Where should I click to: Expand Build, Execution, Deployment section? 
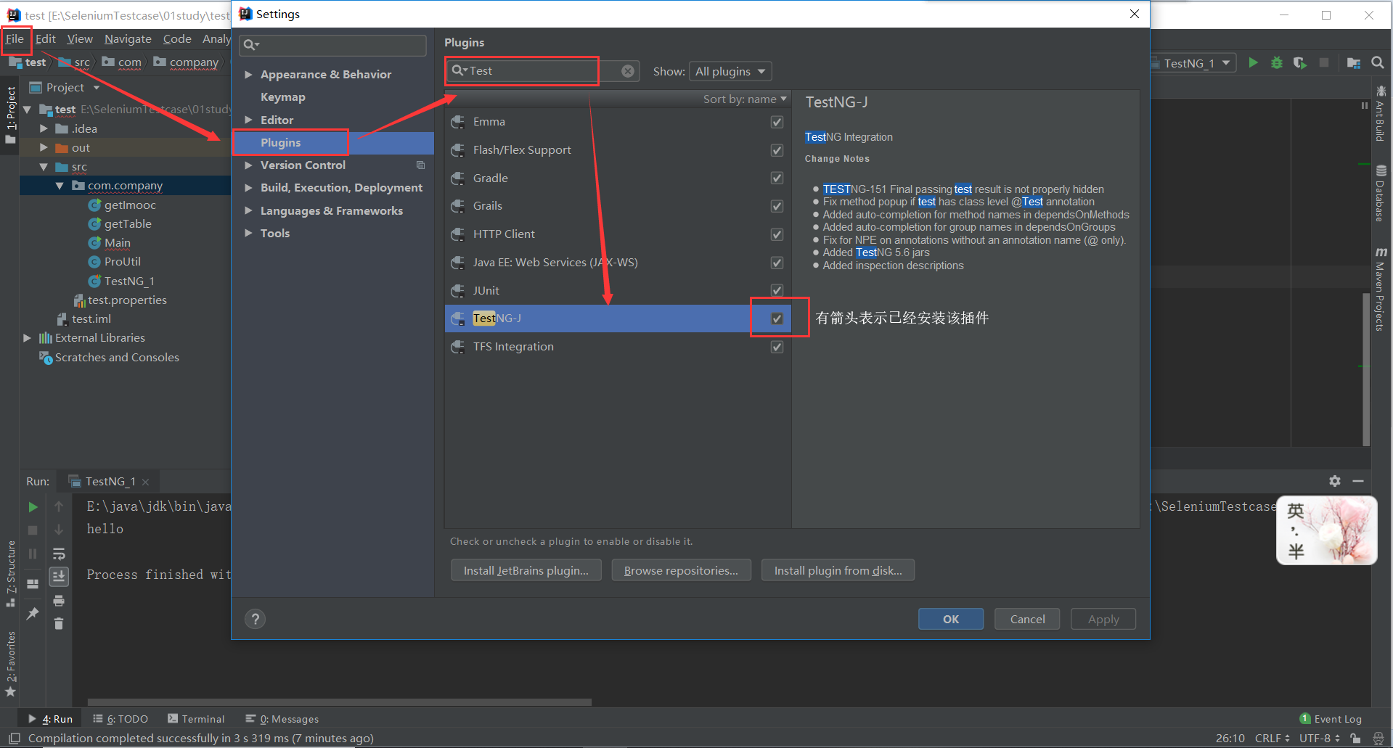click(248, 188)
